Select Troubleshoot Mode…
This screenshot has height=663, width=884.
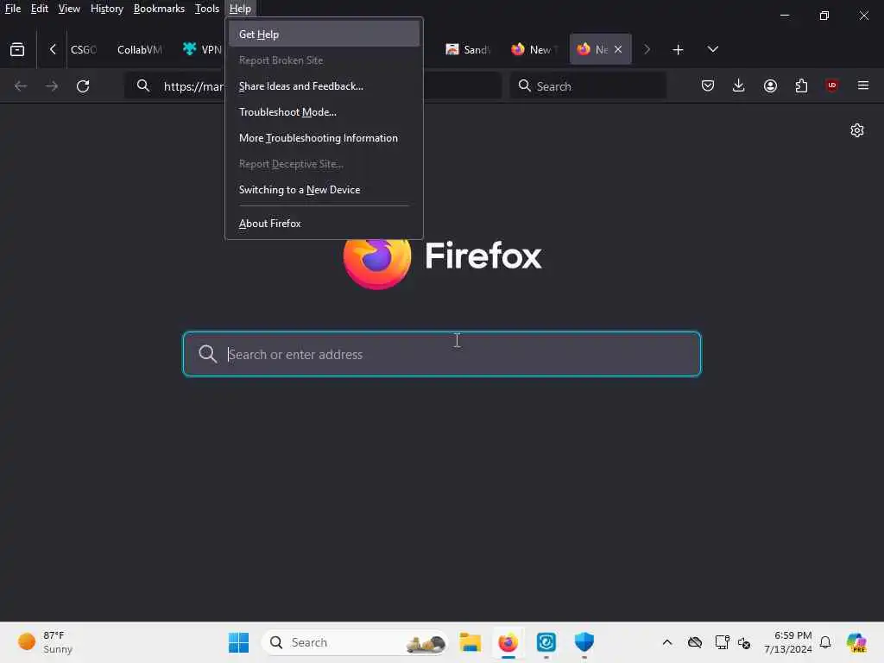[325, 111]
